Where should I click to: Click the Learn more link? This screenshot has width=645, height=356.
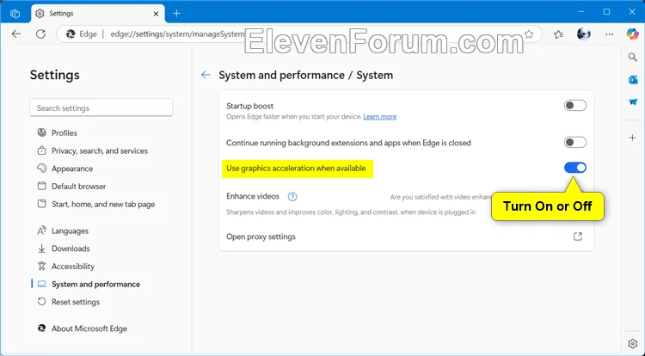(379, 117)
